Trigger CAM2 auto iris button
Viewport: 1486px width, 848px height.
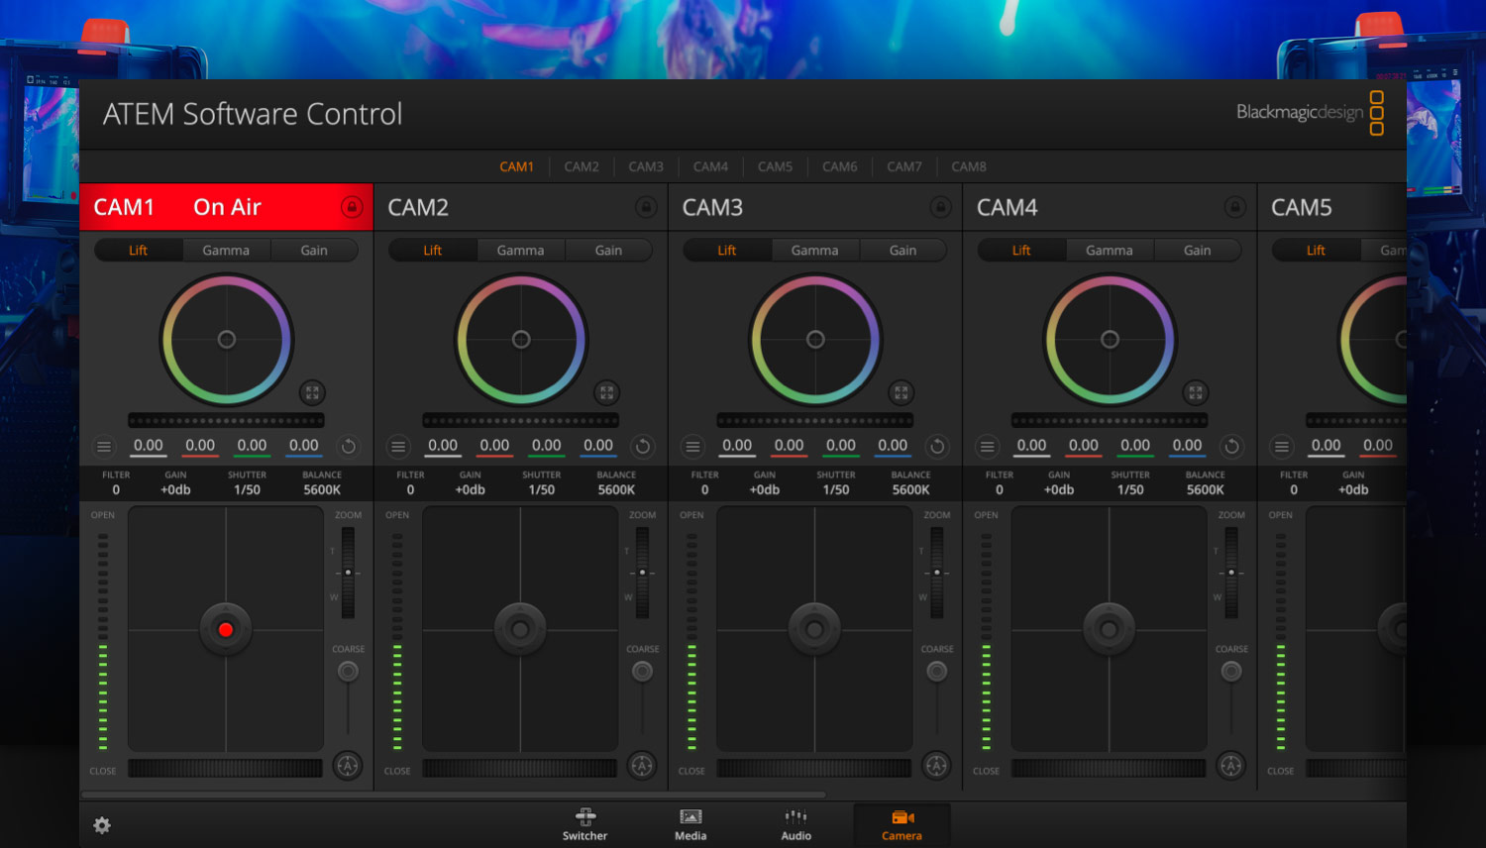pos(642,766)
